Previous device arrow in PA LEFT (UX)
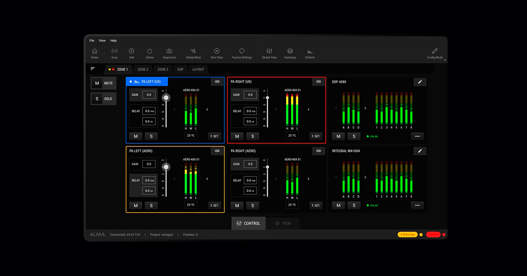Viewport: 527px width, 276px height. pos(174,110)
